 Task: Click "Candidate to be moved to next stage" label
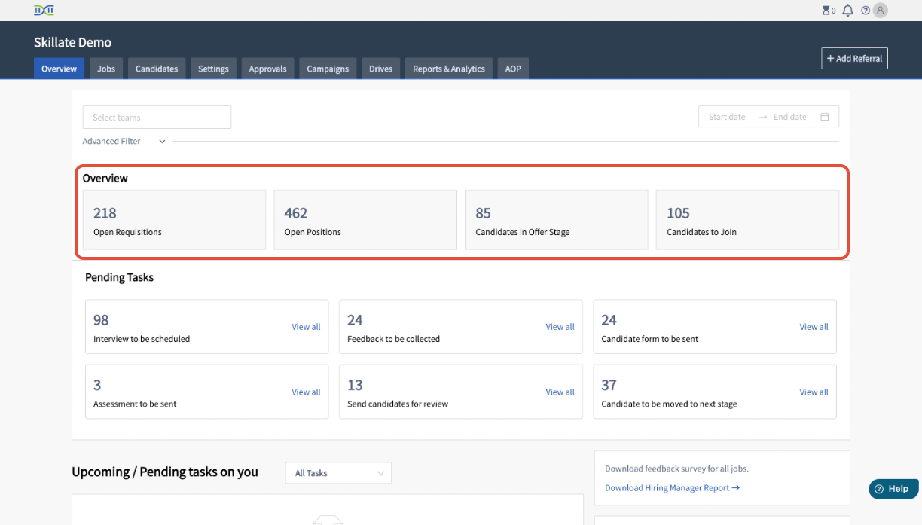point(669,404)
